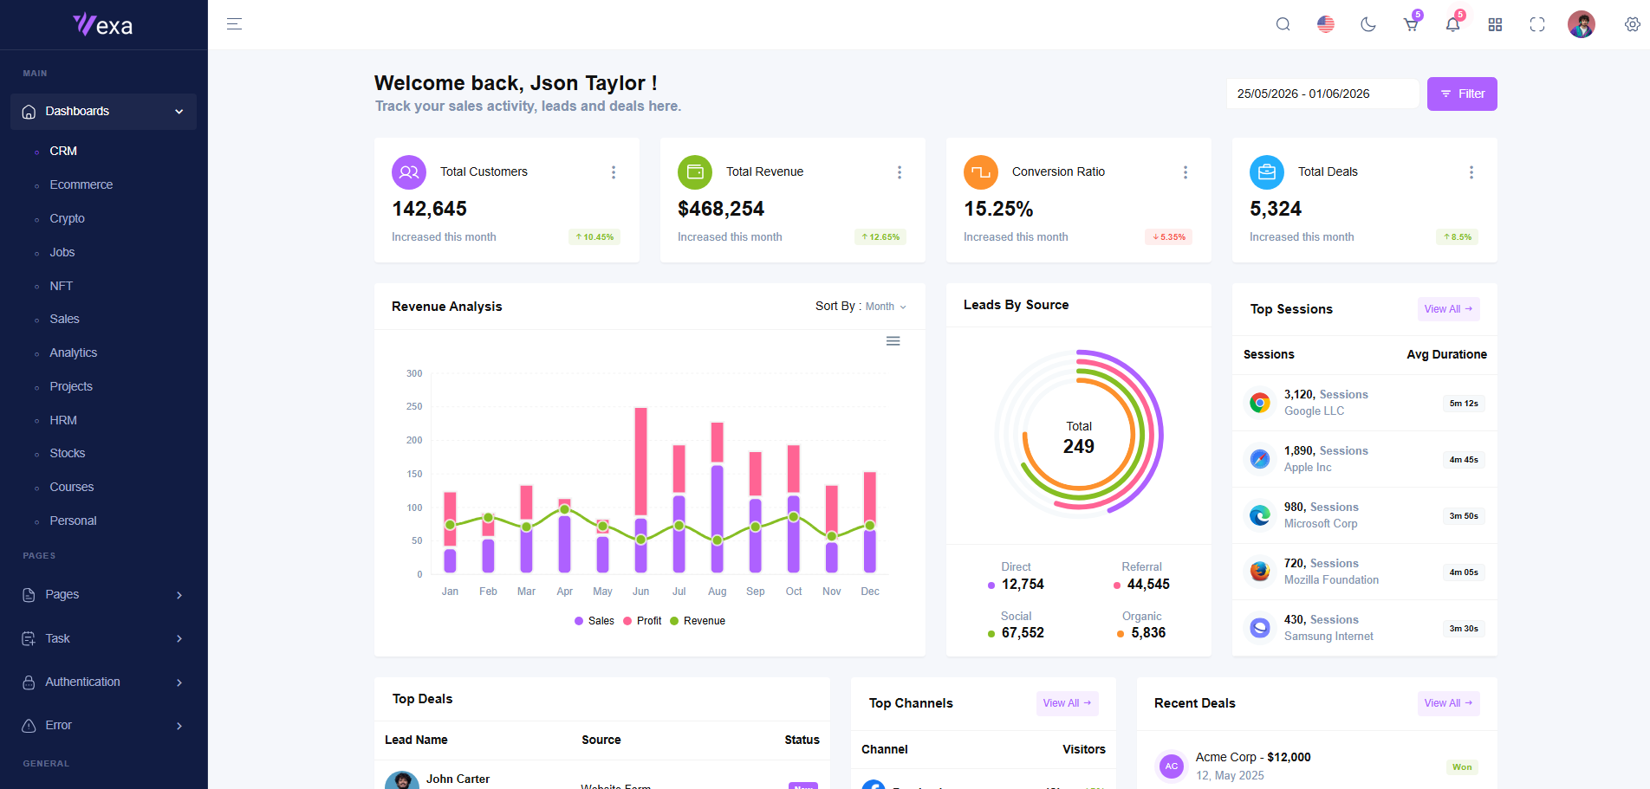Open the Personal dashboard
This screenshot has width=1650, height=789.
(74, 521)
